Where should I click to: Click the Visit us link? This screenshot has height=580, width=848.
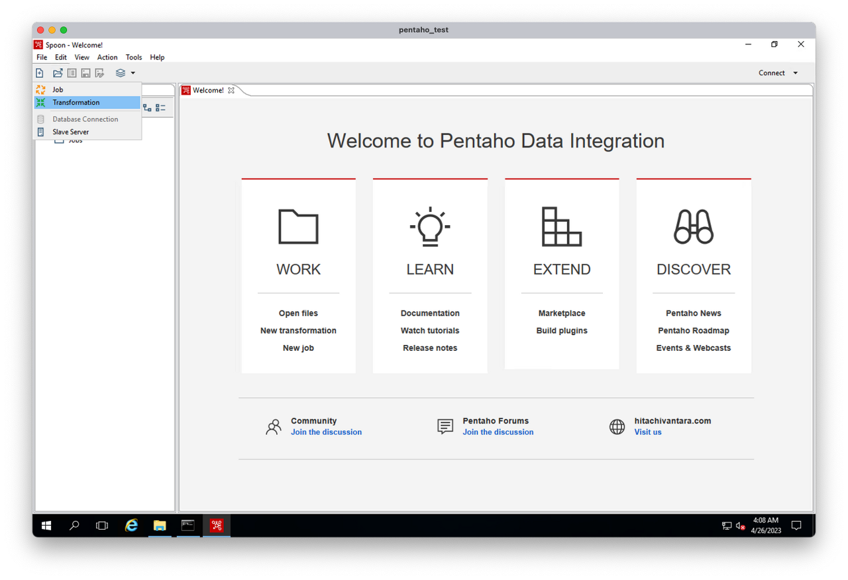pyautogui.click(x=648, y=432)
